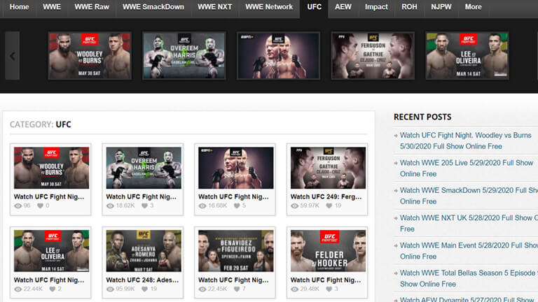Open WWE Raw in navigation
Image resolution: width=538 pixels, height=302 pixels.
pyautogui.click(x=92, y=7)
